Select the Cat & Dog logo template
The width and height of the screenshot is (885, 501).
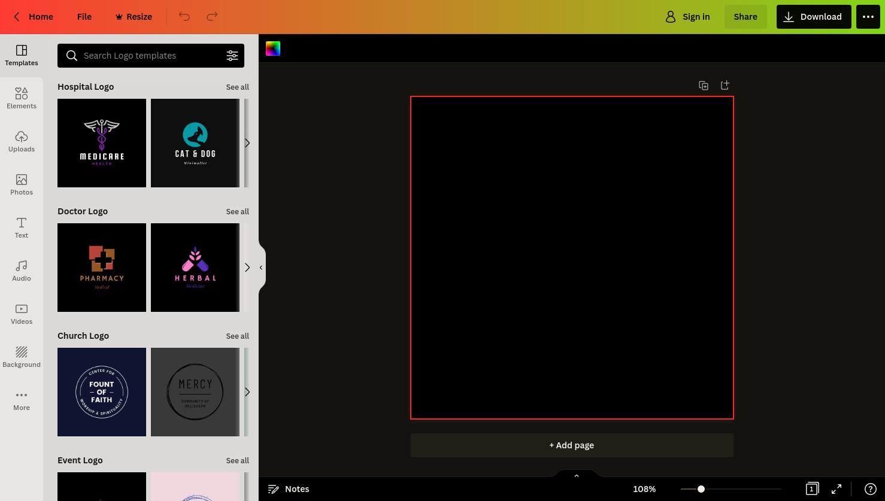click(x=195, y=143)
